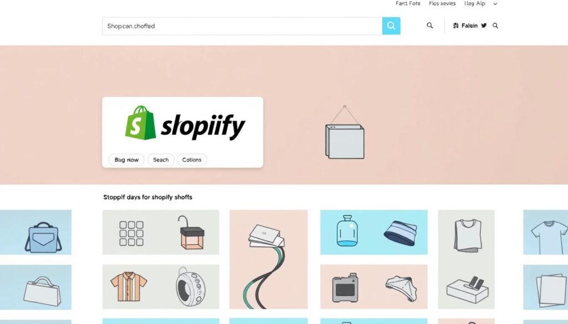Click the hanging sign illustration in banner
568x324 pixels.
tap(344, 132)
